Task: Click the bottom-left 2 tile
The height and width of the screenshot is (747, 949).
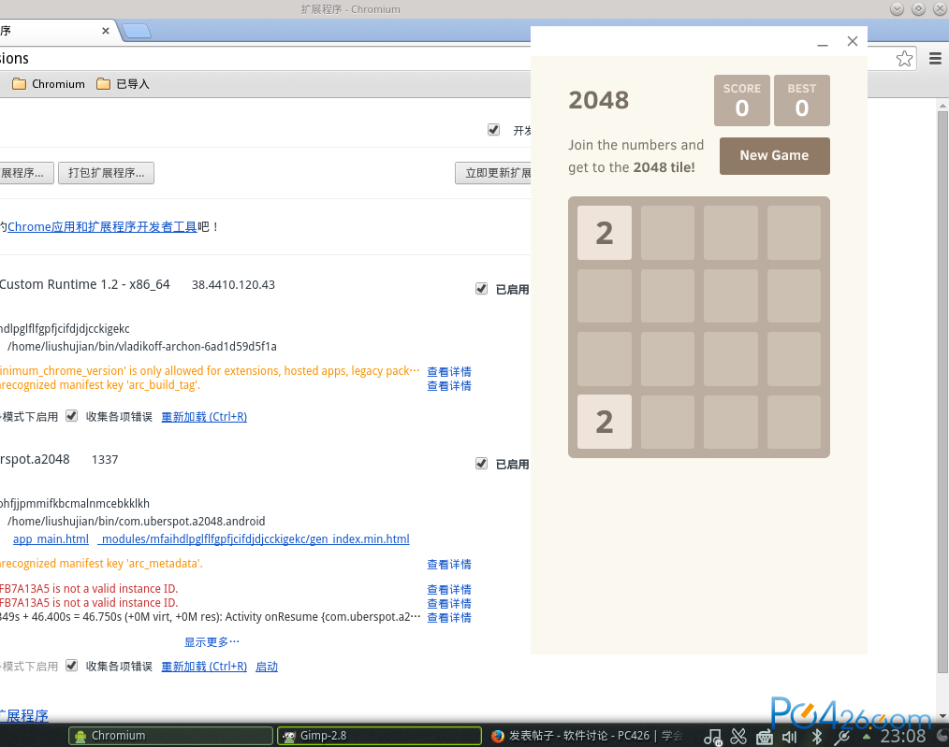Action: coord(605,422)
